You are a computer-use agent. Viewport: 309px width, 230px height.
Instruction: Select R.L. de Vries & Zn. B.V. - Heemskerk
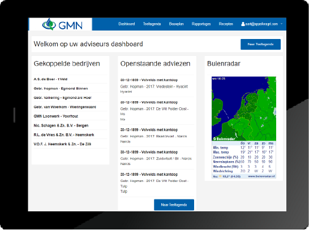point(64,134)
